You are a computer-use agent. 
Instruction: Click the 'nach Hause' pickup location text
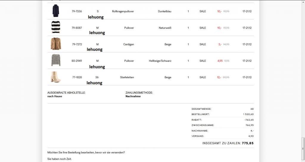coord(55,96)
